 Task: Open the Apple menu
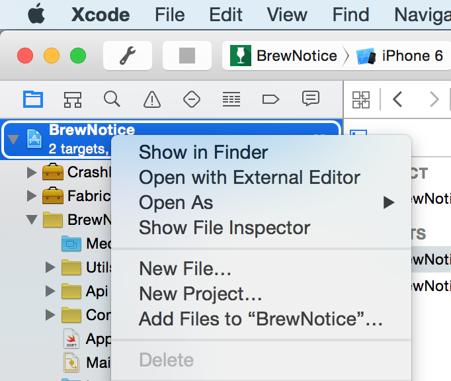point(36,14)
